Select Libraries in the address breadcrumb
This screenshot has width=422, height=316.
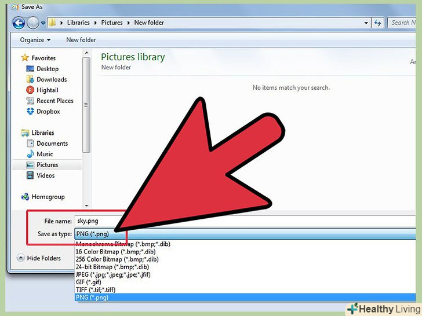click(78, 23)
